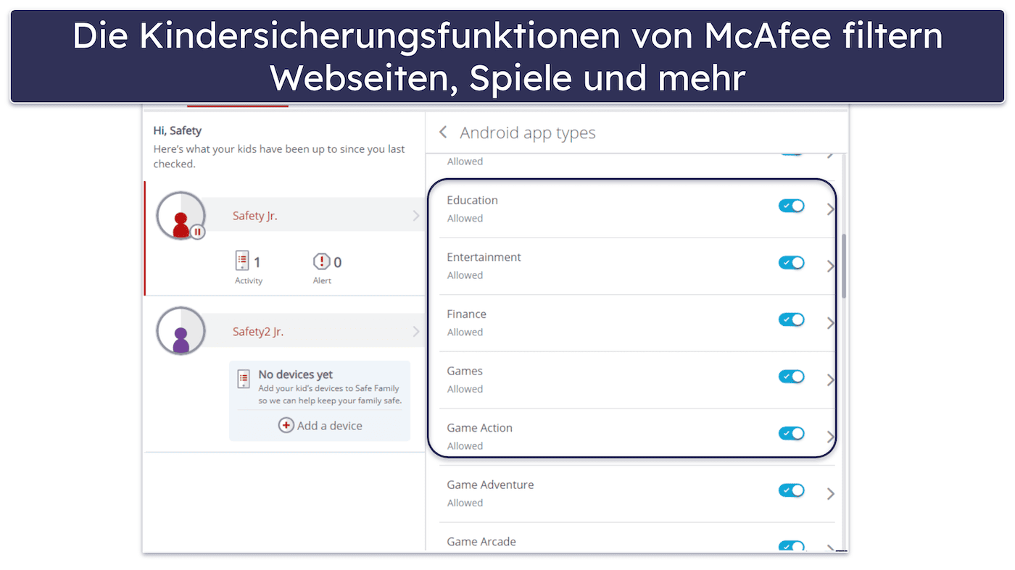Expand Entertainment category chevron
This screenshot has height=570, width=1015.
(831, 266)
